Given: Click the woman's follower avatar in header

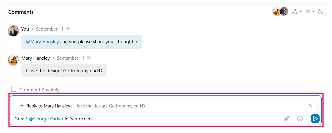Looking at the screenshot, I should click(276, 11).
